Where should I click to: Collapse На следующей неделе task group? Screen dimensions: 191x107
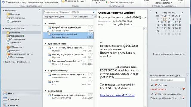(152, 94)
